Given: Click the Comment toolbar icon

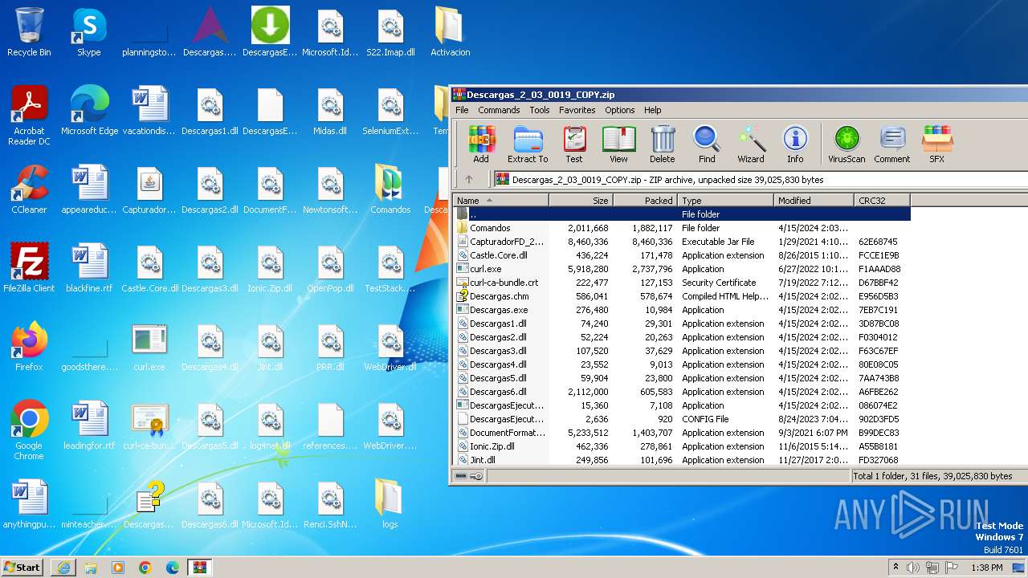Looking at the screenshot, I should [892, 144].
